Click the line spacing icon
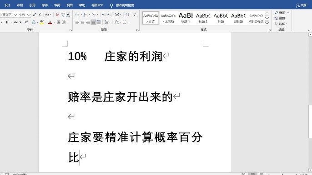The width and height of the screenshot is (312, 175). tap(106, 22)
